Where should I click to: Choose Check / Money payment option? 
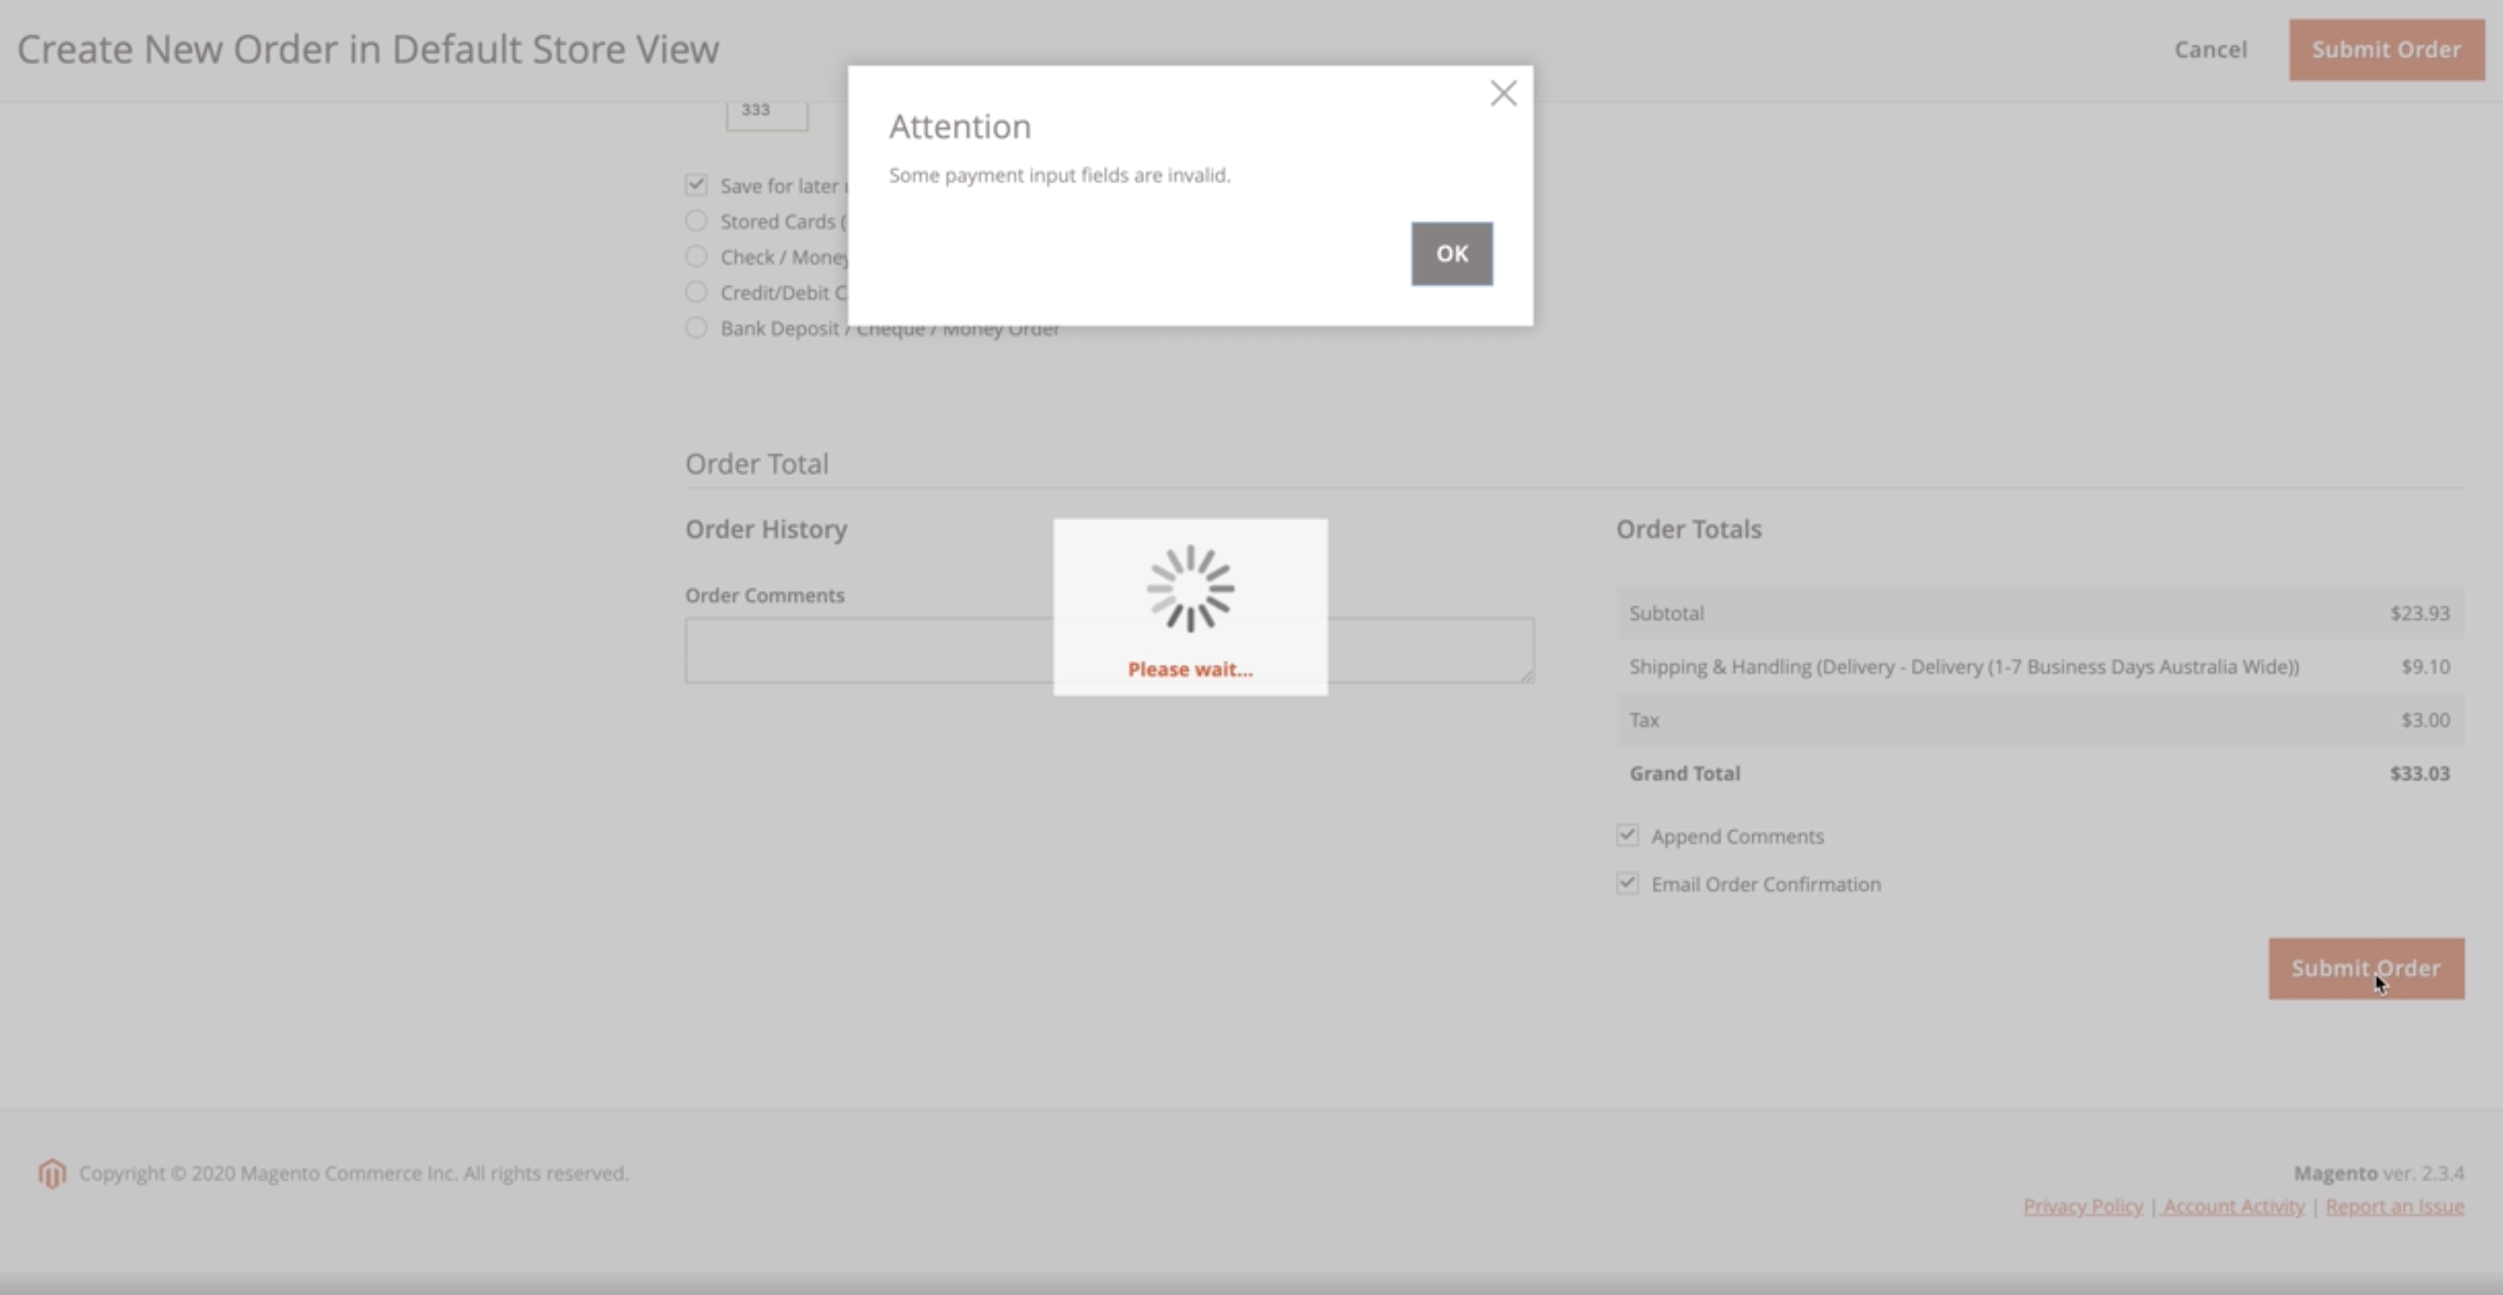696,256
